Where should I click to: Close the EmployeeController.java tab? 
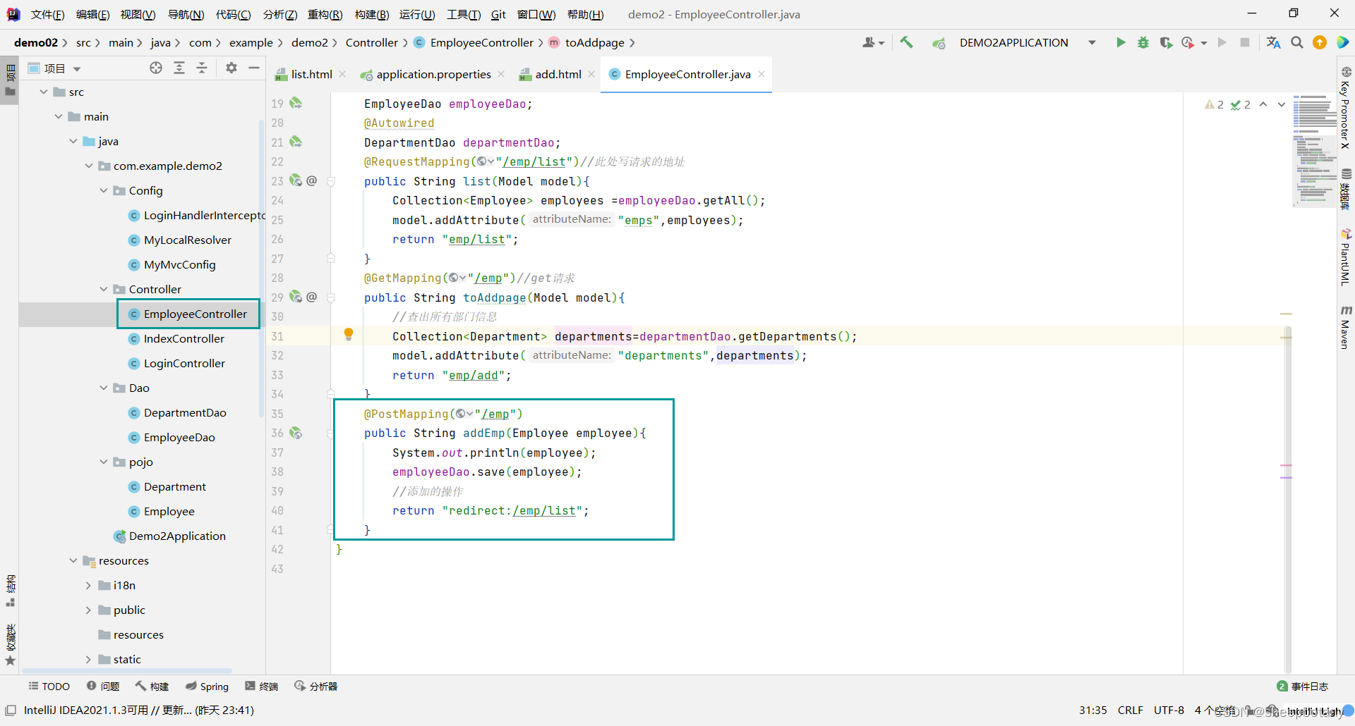pyautogui.click(x=761, y=74)
